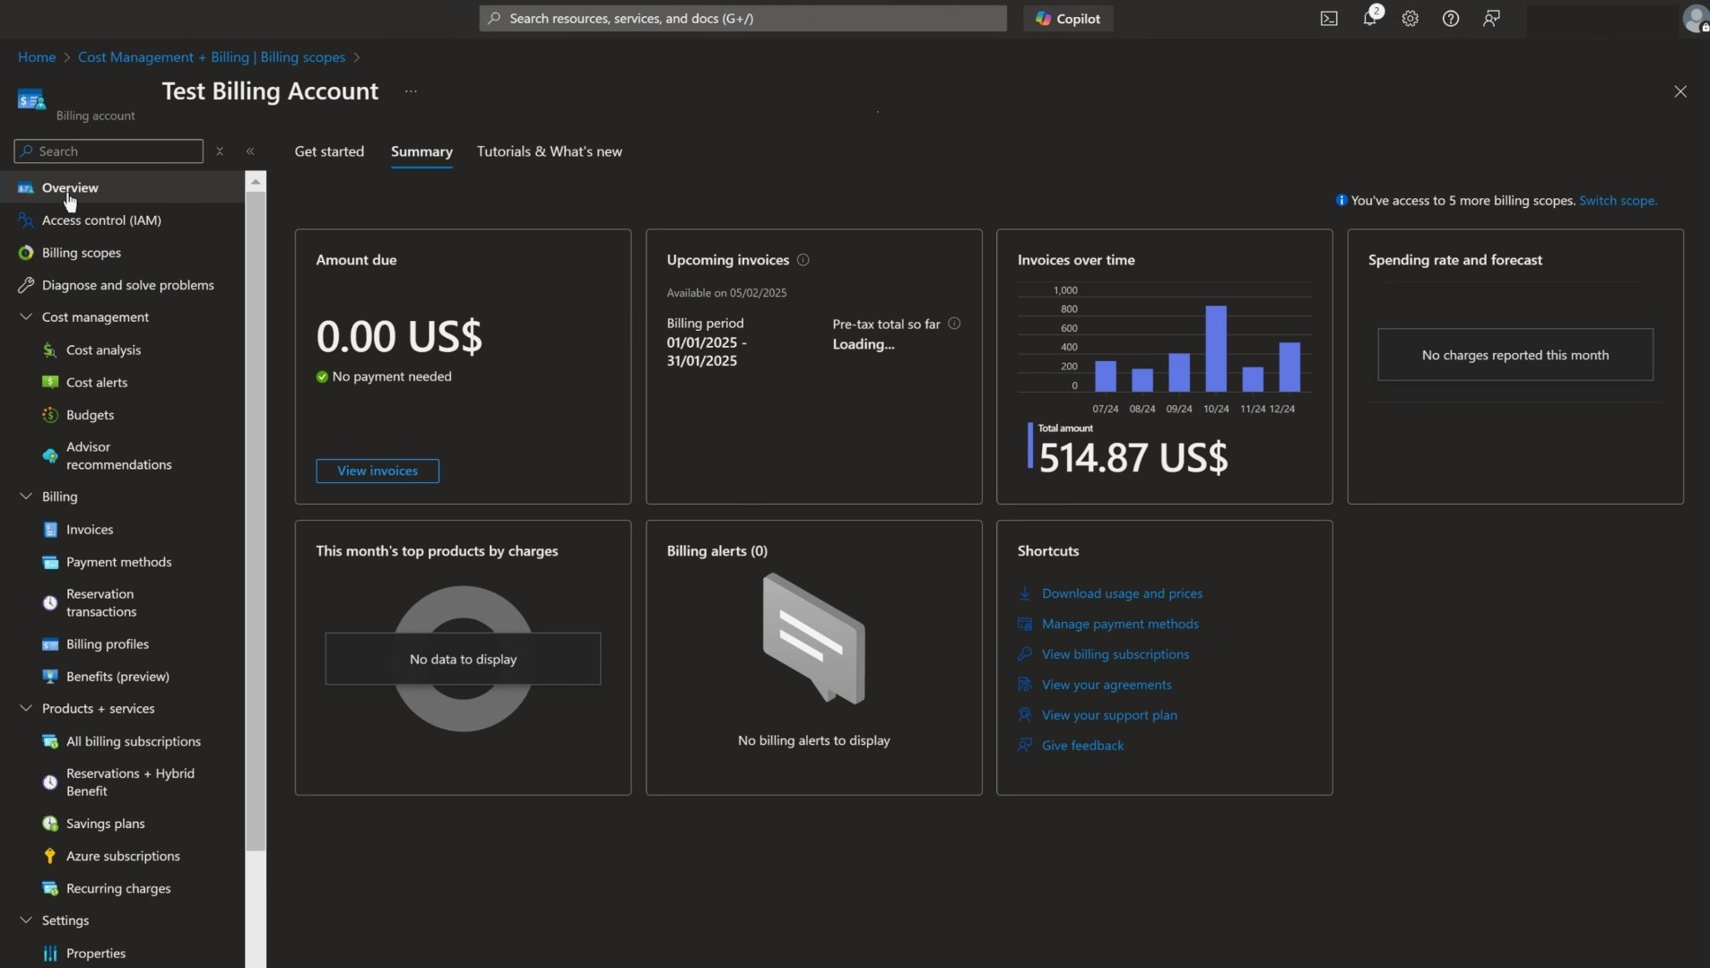Click View invoices button
The image size is (1710, 968).
point(378,471)
